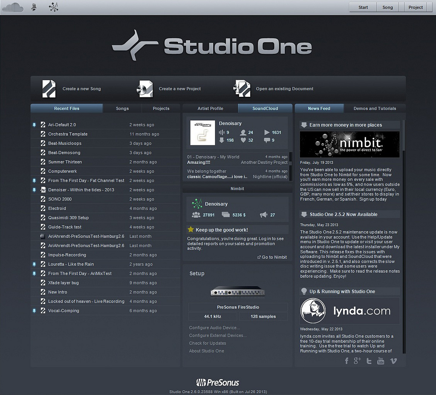Open the Beat-Musicloops recent file
The height and width of the screenshot is (395, 436).
pyautogui.click(x=105, y=143)
